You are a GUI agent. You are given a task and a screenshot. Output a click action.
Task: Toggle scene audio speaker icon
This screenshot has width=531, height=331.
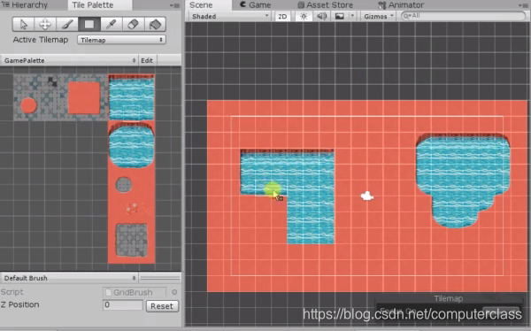click(x=322, y=16)
